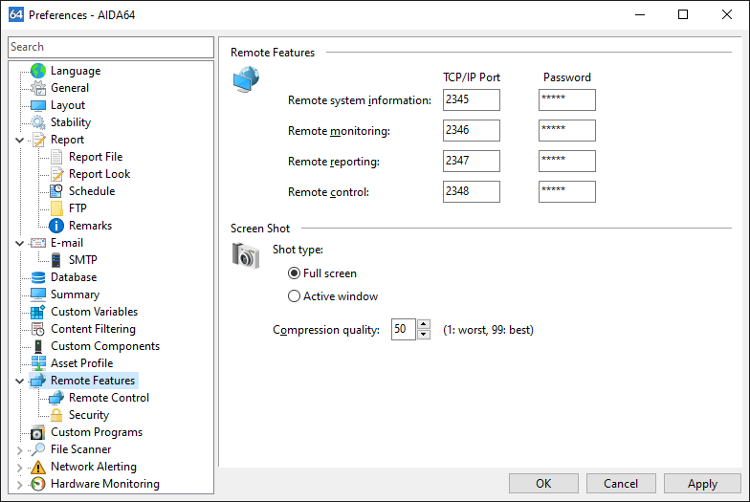Click the Stability gear icon
750x502 pixels.
[x=38, y=122]
